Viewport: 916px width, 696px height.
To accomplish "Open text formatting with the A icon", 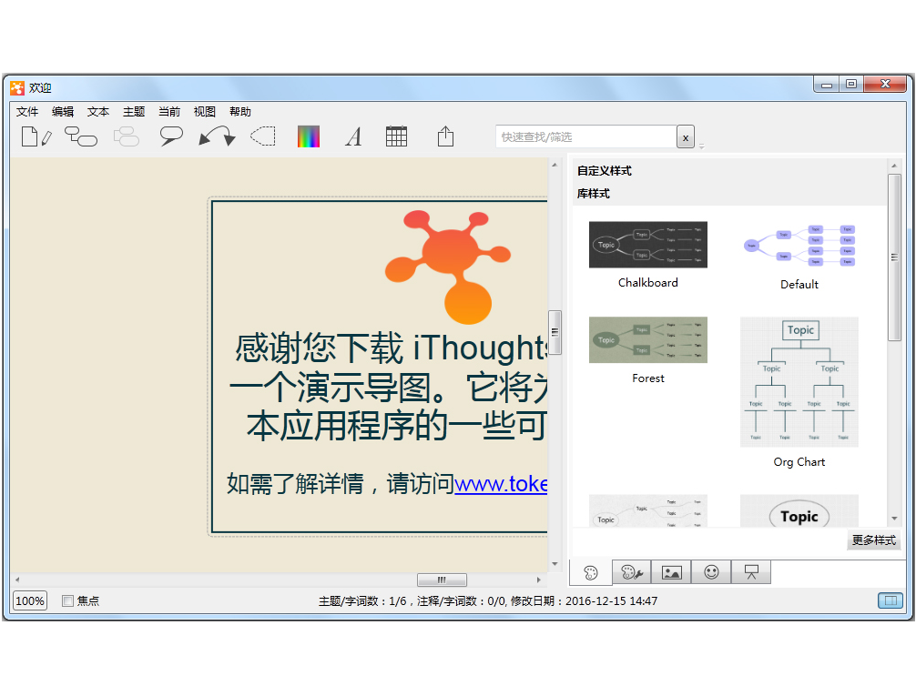I will [x=353, y=136].
